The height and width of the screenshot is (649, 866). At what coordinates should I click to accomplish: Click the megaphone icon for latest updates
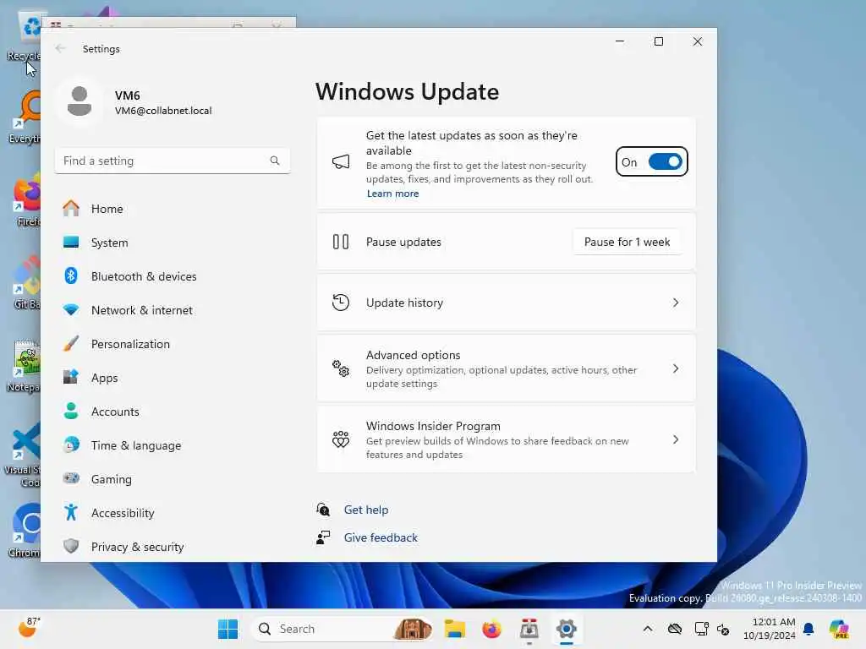click(x=341, y=161)
